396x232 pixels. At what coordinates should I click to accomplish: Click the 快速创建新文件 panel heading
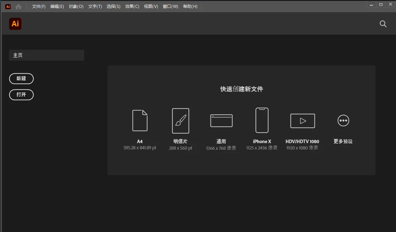coord(241,89)
